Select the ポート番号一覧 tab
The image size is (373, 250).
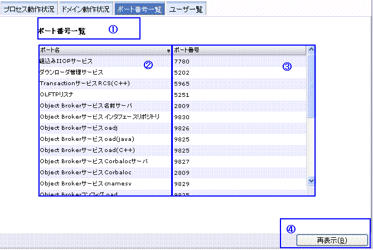139,9
